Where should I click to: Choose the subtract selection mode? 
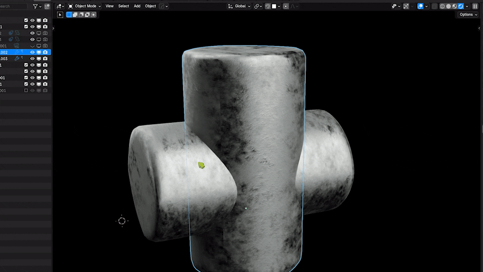(81, 14)
